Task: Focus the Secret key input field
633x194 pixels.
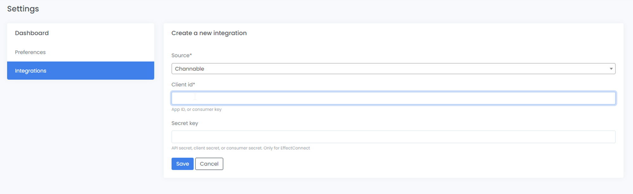Action: [x=393, y=137]
